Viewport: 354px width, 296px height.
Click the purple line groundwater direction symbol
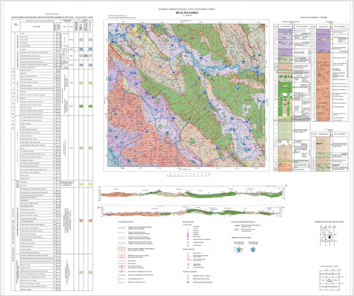(237, 226)
